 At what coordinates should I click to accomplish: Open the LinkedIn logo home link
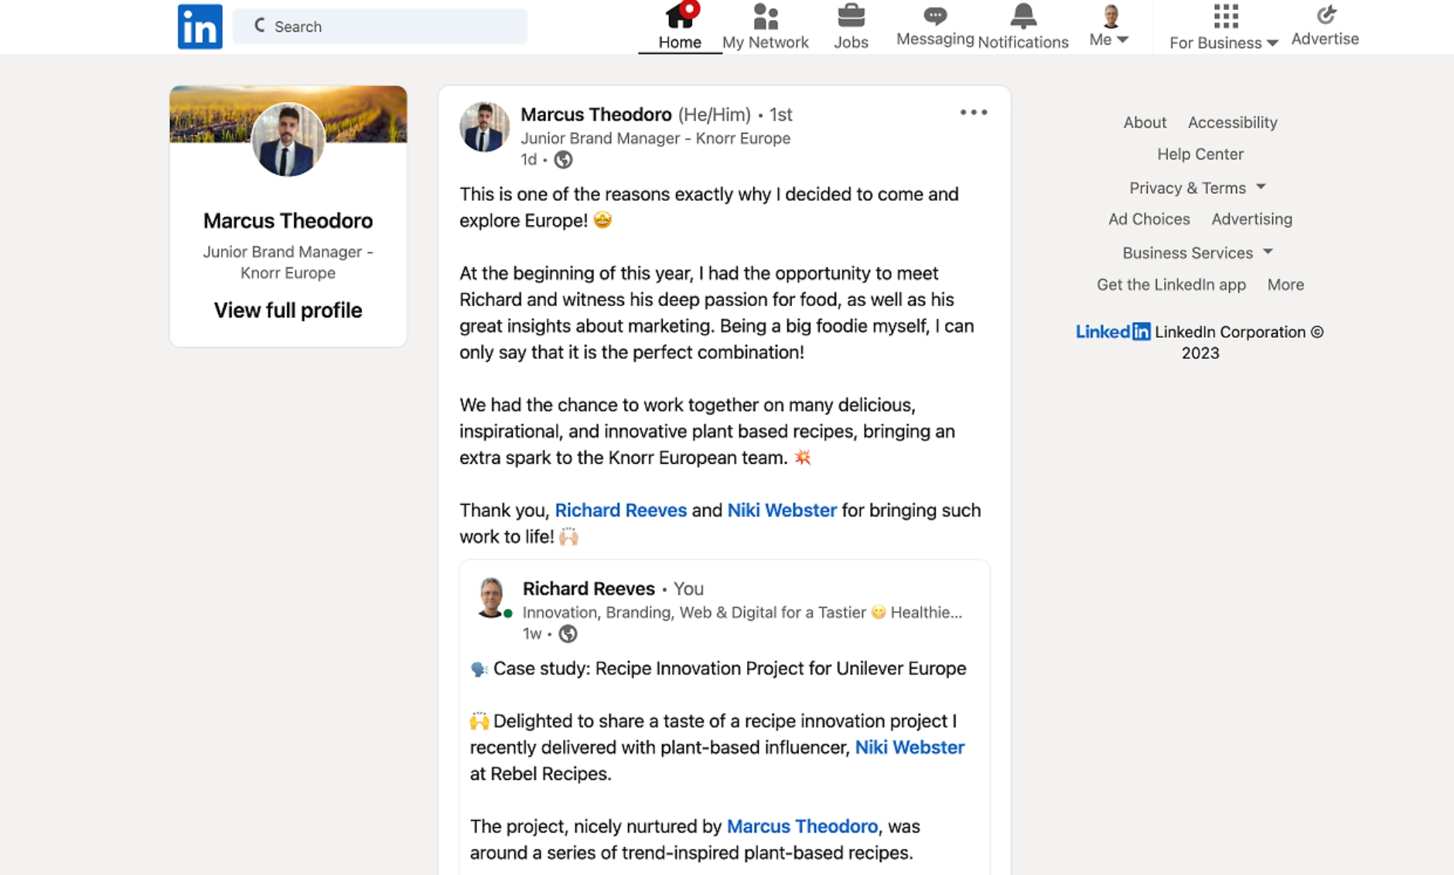200,26
